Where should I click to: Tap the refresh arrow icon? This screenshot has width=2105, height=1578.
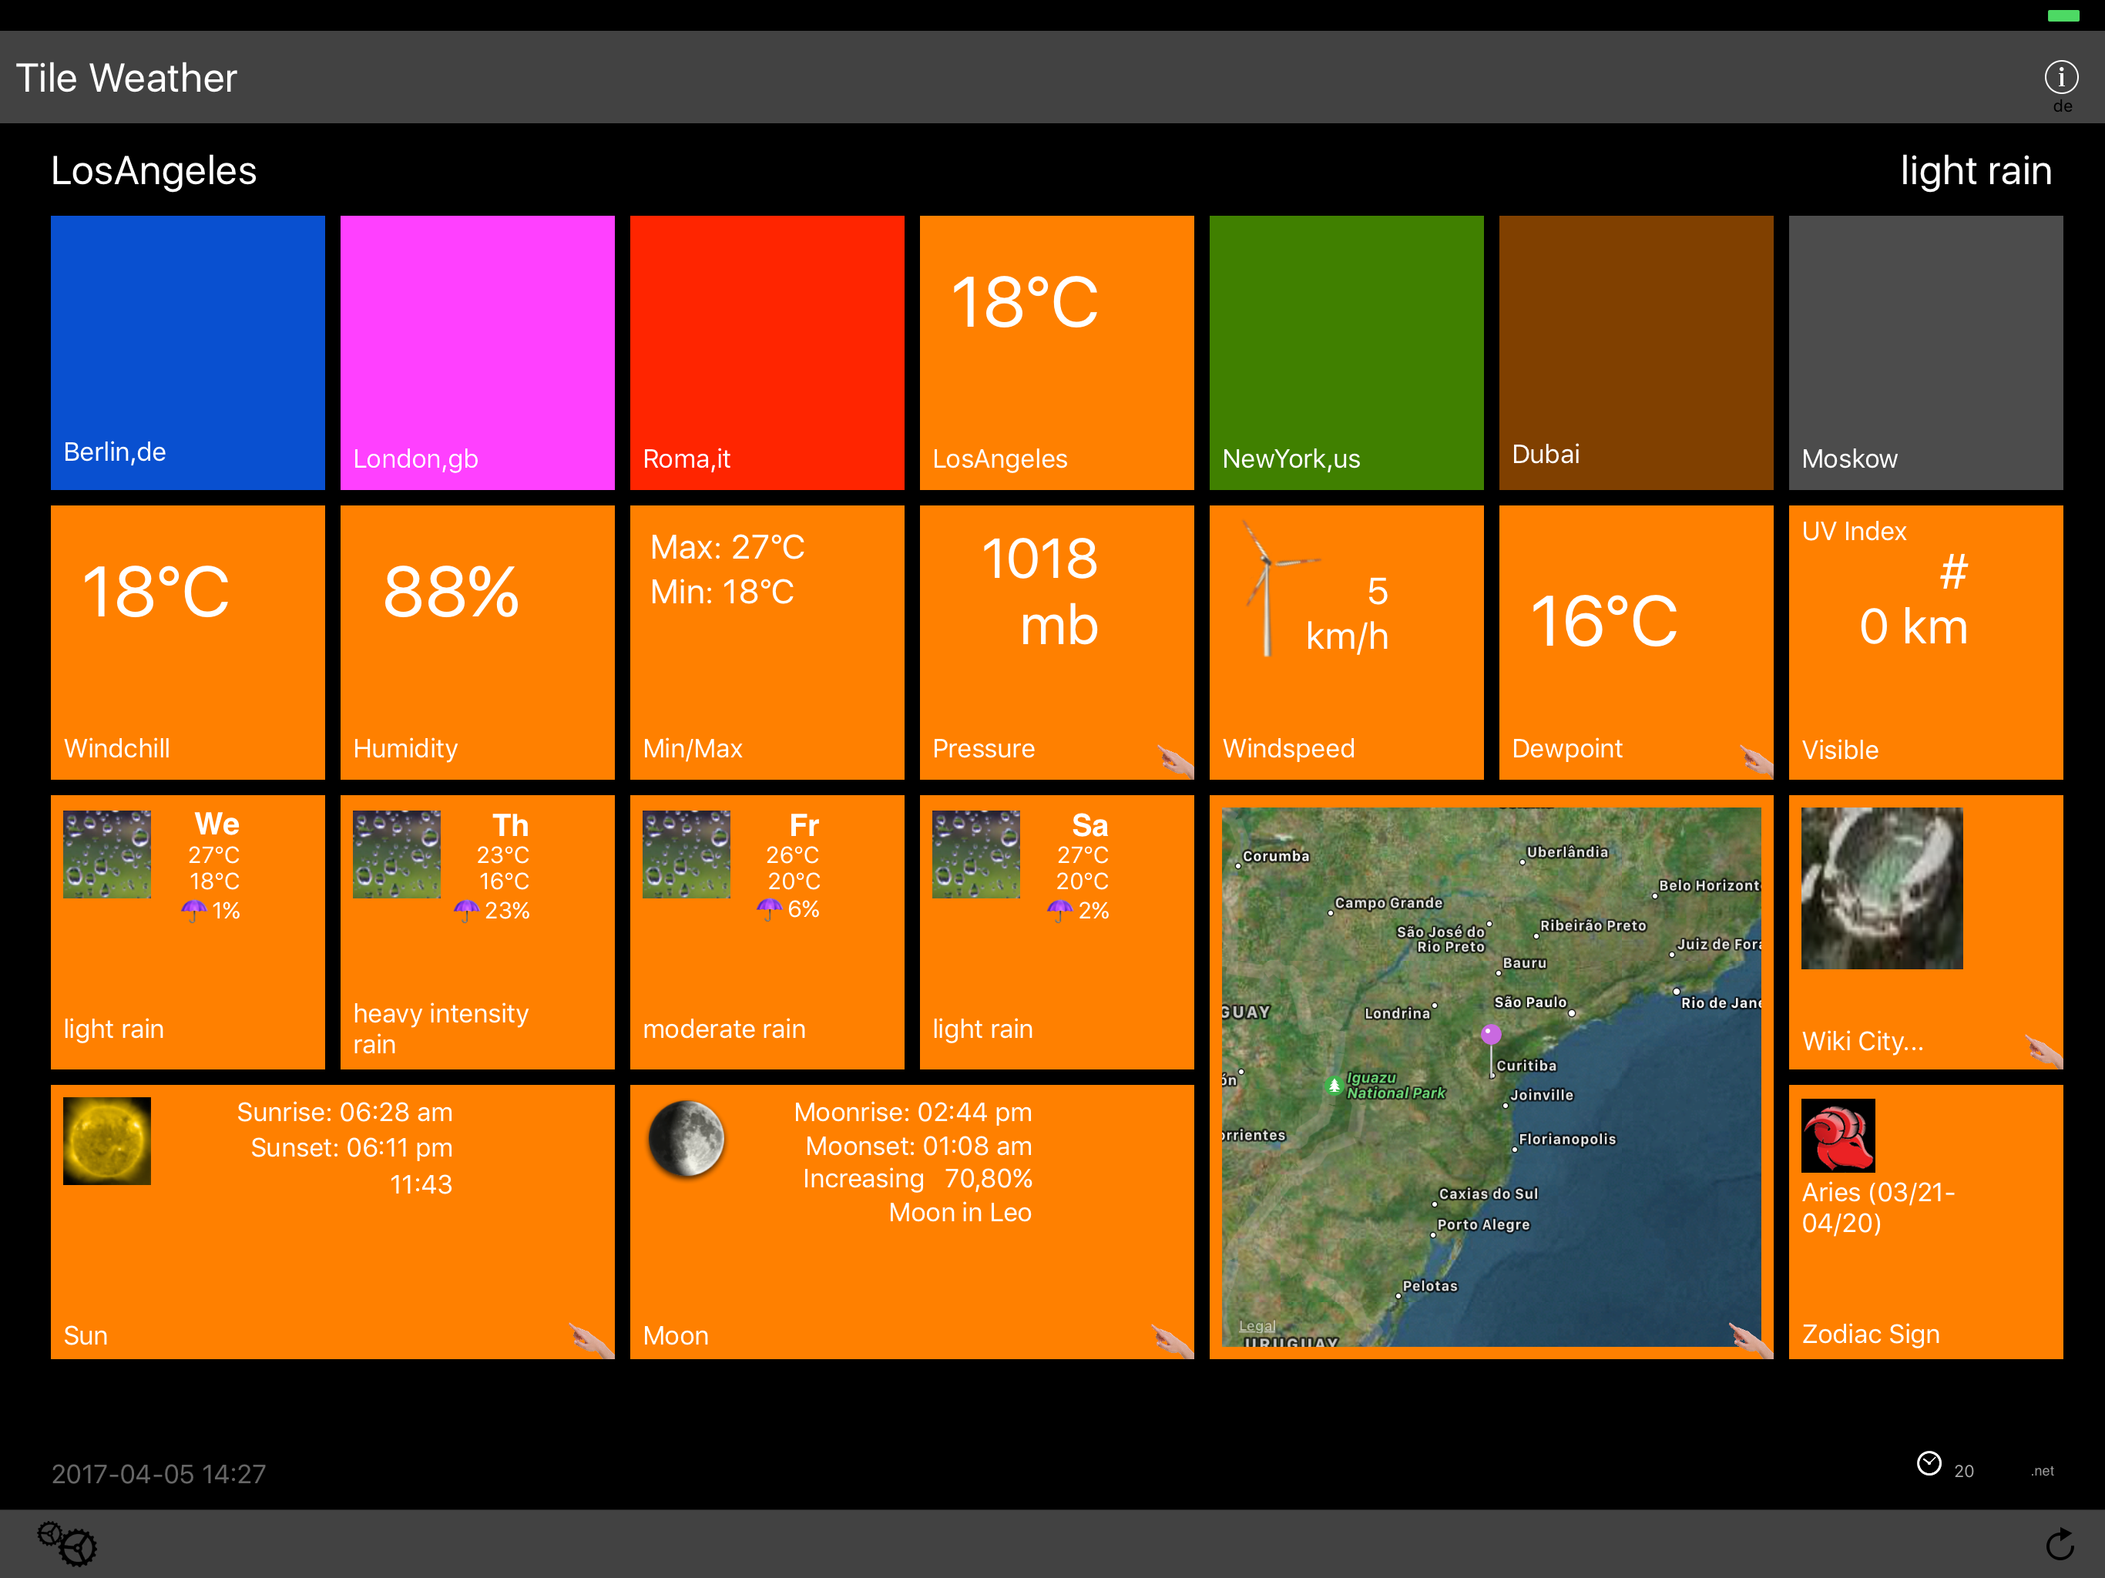(2060, 1544)
